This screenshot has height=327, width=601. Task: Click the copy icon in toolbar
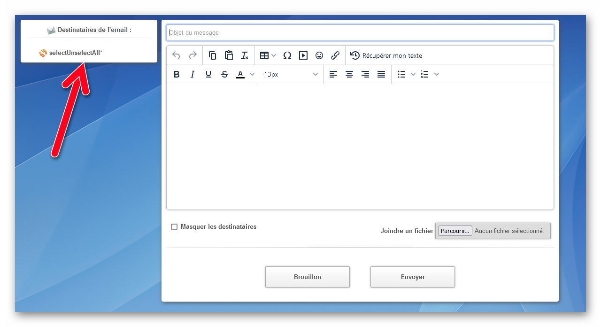[x=212, y=55]
